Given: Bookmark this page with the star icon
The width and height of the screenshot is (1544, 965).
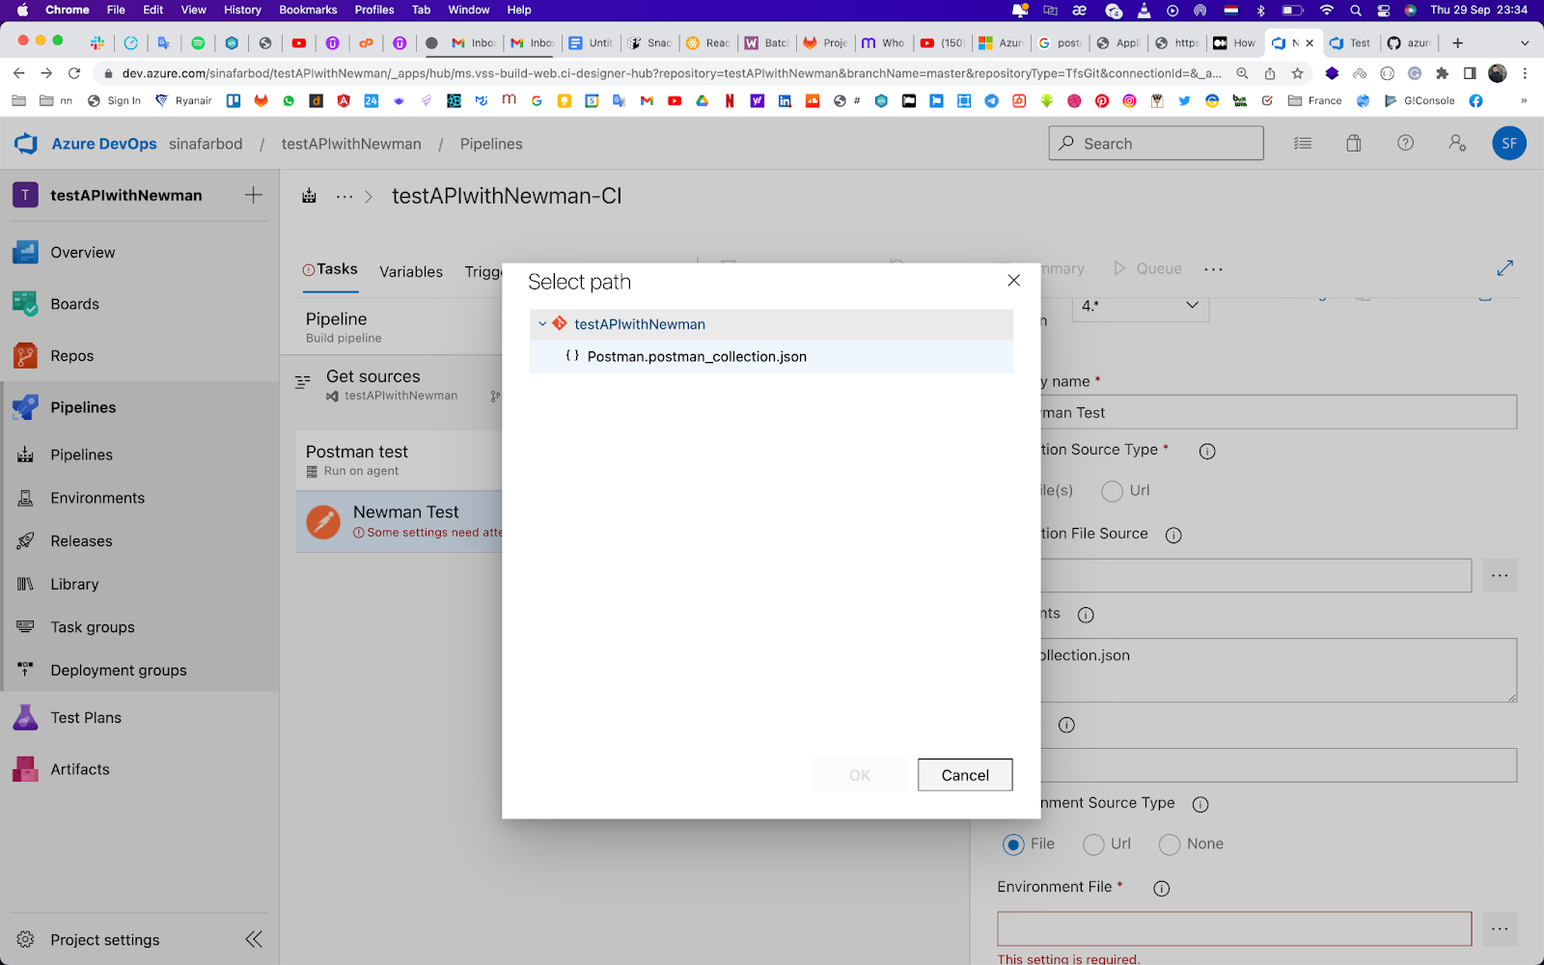Looking at the screenshot, I should [x=1298, y=73].
